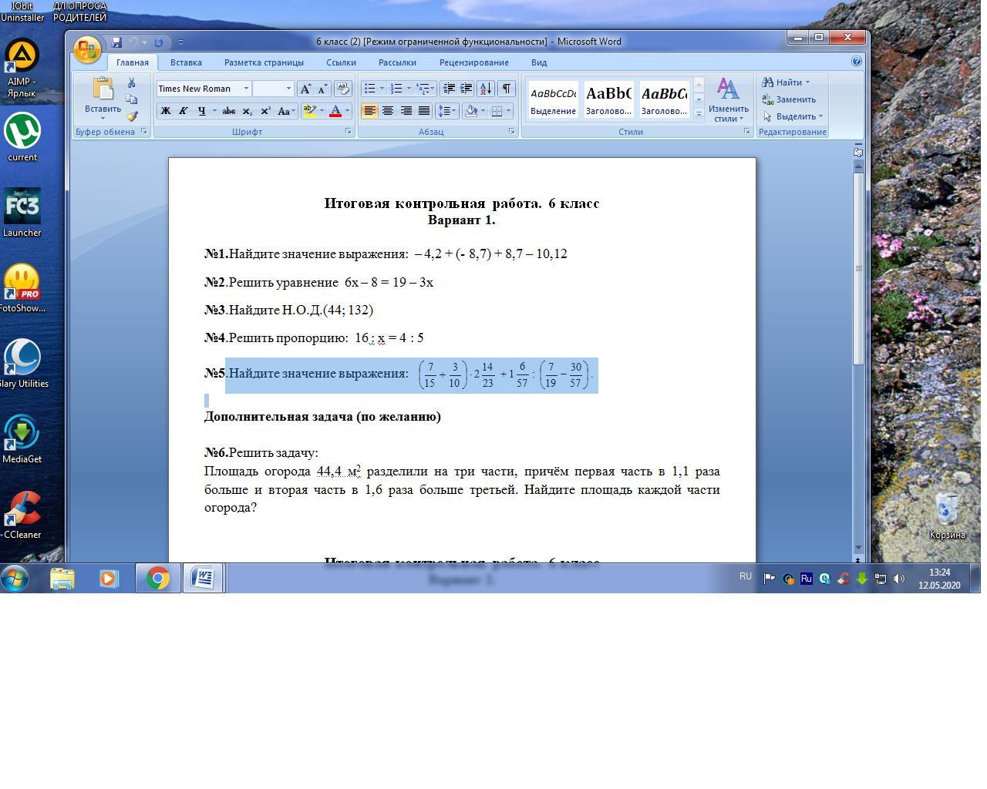The image size is (987, 789).
Task: Go to the Рецензирование tab
Action: point(474,62)
